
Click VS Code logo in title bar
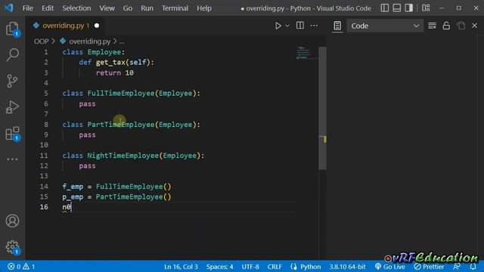[9, 8]
